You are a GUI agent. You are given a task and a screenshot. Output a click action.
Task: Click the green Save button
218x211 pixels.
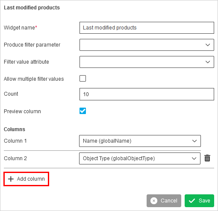[x=199, y=201]
